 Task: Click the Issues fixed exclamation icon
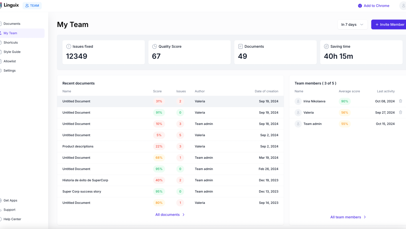point(69,46)
